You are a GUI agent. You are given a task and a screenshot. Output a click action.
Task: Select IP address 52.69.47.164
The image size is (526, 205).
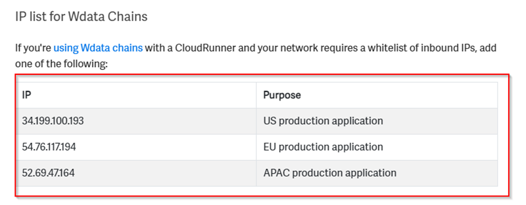[49, 173]
